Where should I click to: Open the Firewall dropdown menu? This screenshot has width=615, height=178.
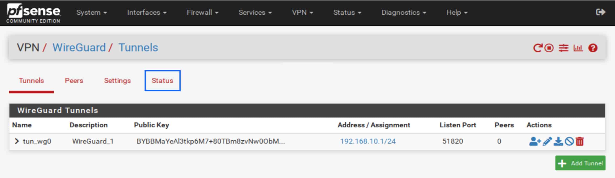tap(203, 12)
